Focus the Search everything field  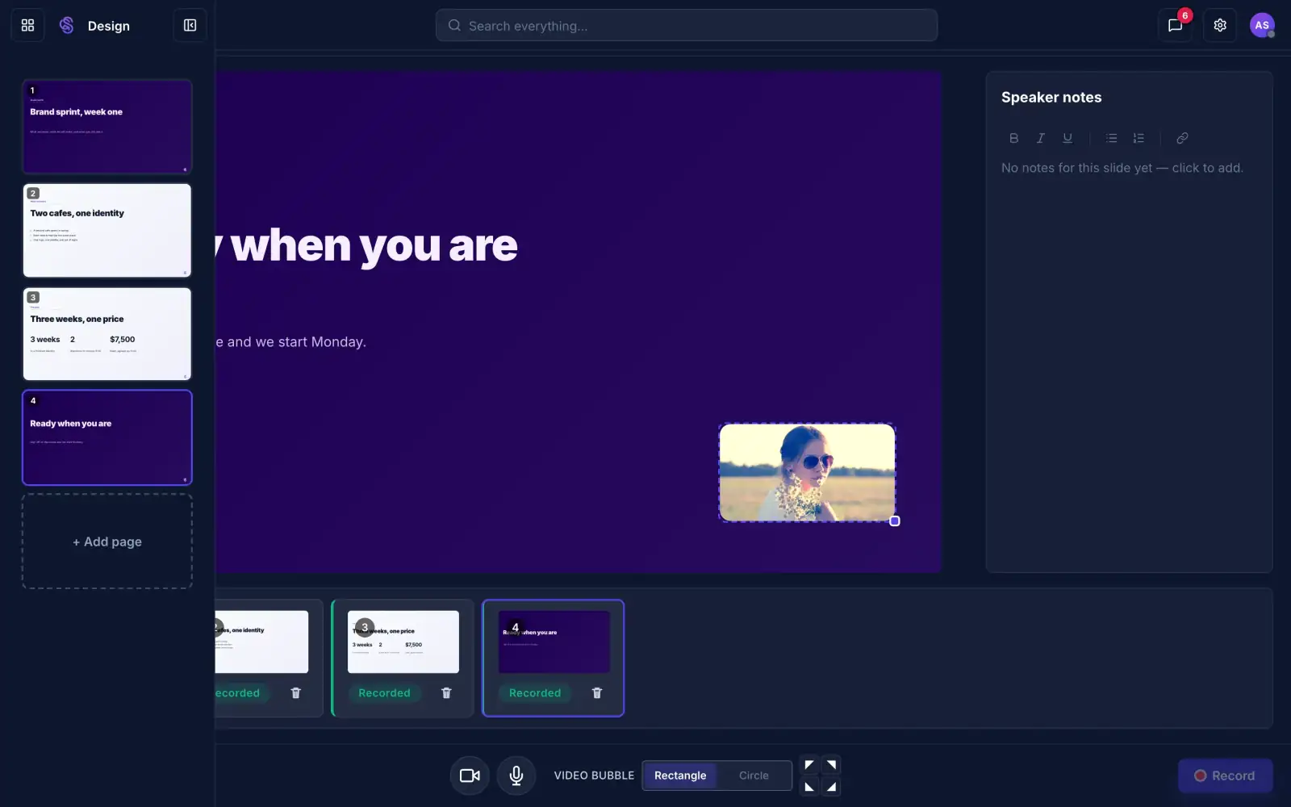687,25
